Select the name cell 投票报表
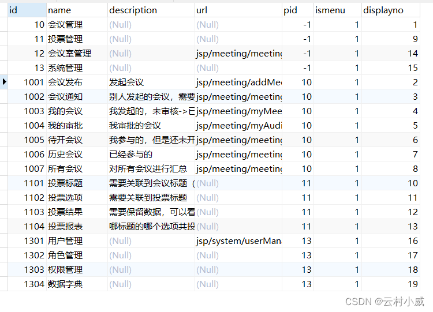 tap(77, 226)
